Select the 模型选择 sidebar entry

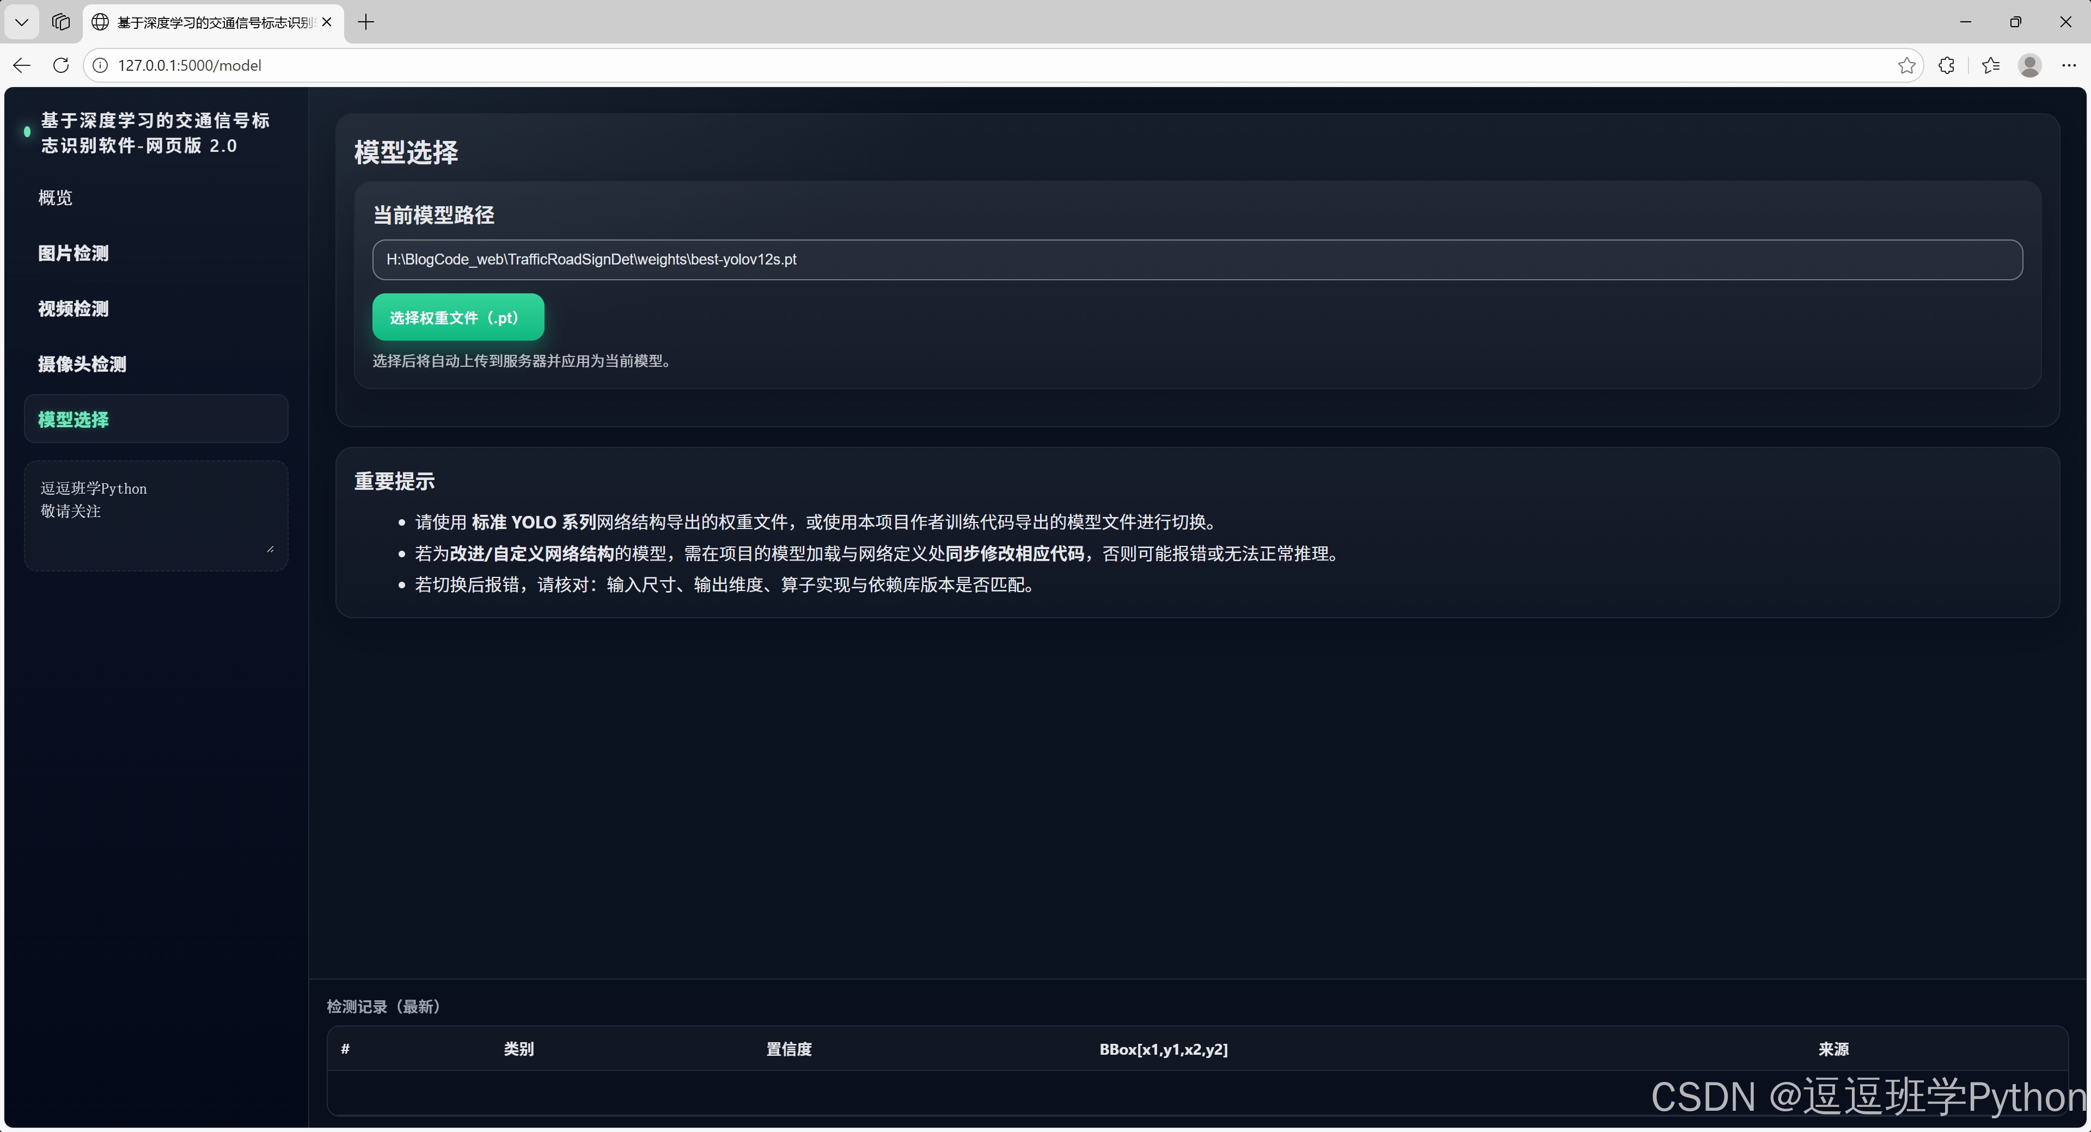pyautogui.click(x=73, y=420)
